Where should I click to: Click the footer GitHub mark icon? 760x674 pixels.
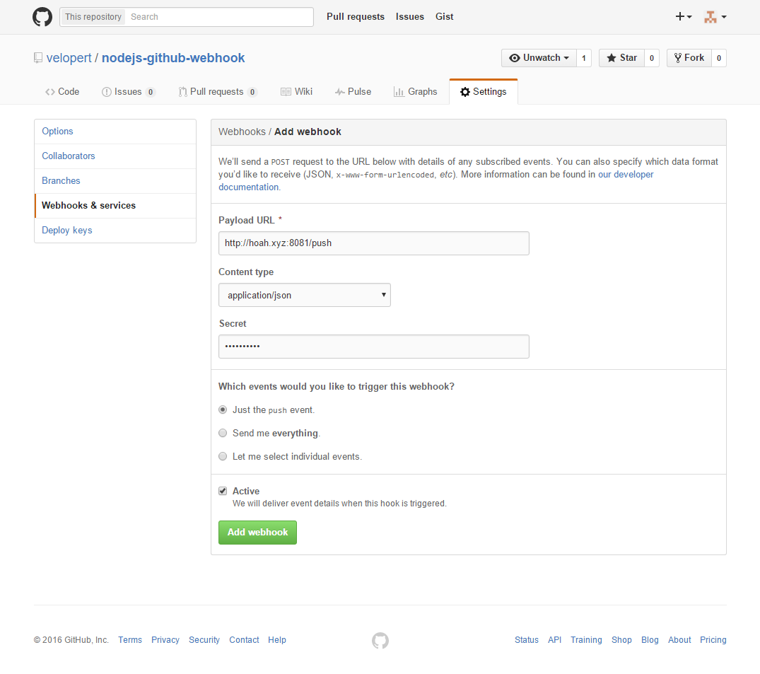click(x=380, y=641)
